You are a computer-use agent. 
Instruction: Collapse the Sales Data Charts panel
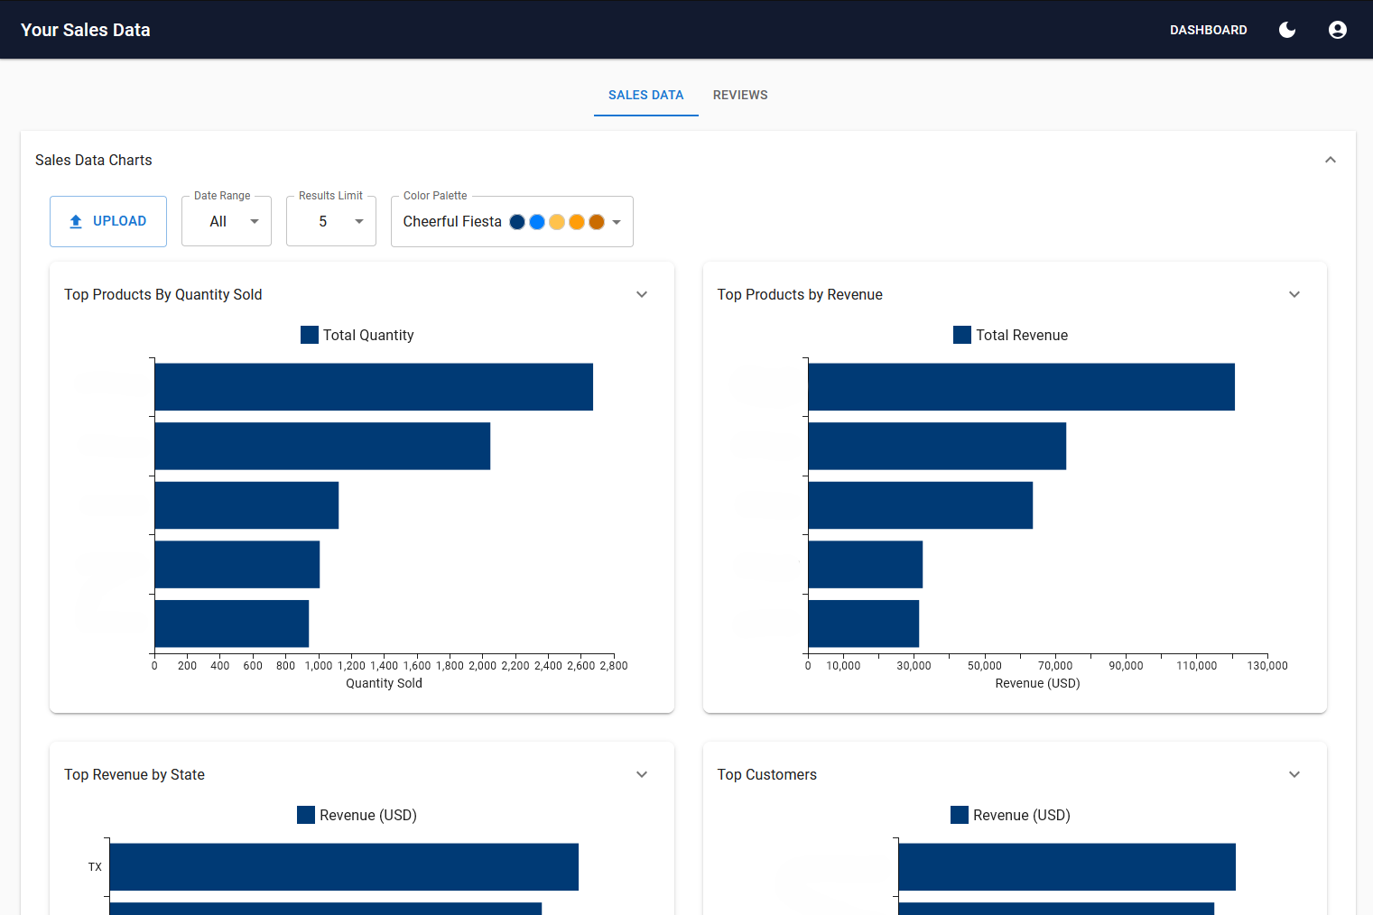point(1330,160)
